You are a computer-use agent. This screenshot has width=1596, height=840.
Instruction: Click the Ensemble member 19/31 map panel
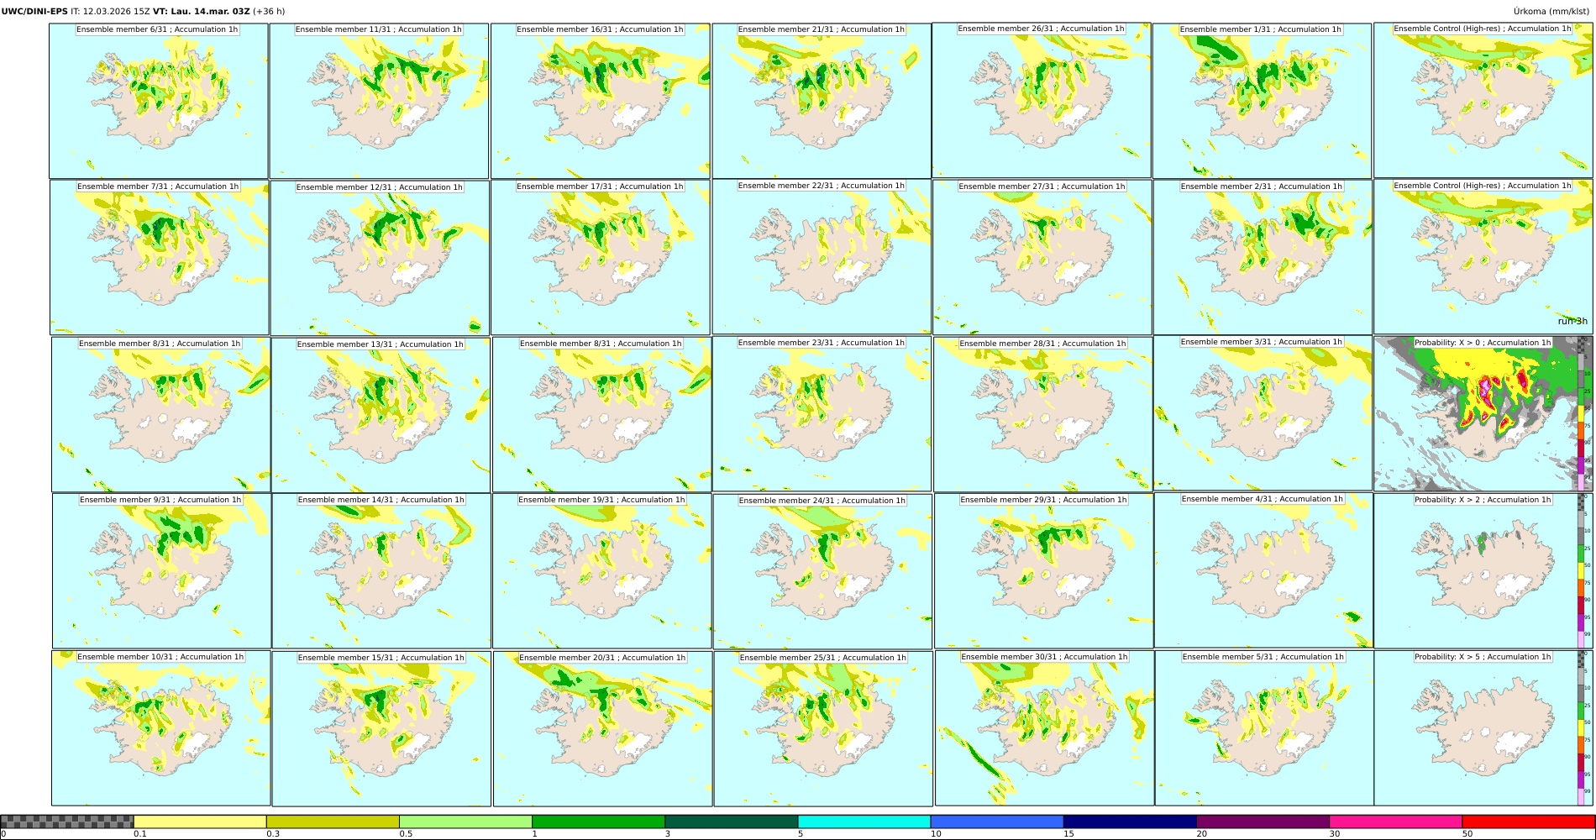(601, 571)
